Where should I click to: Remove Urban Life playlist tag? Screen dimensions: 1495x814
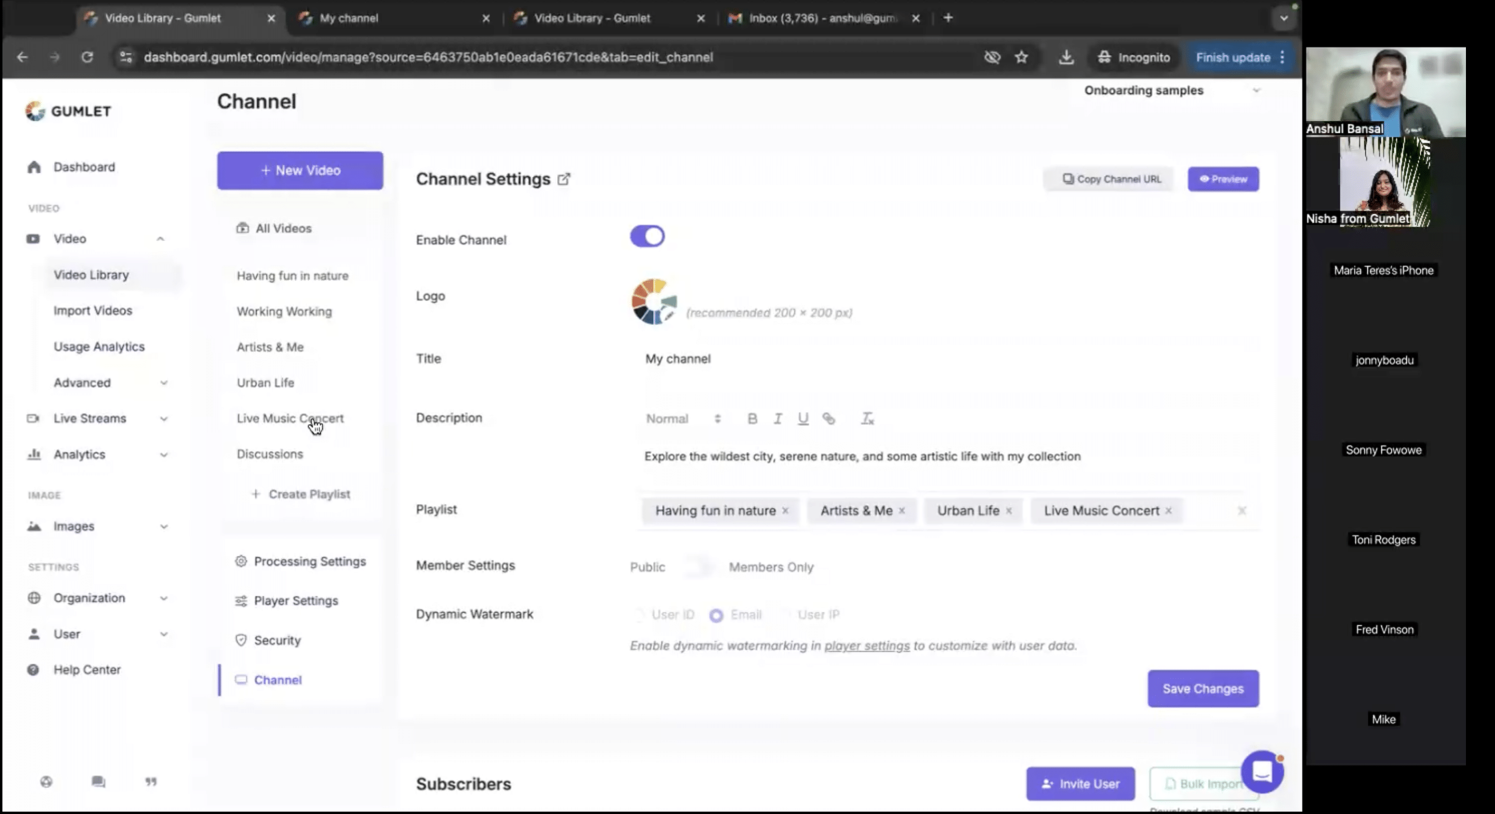click(x=1008, y=511)
